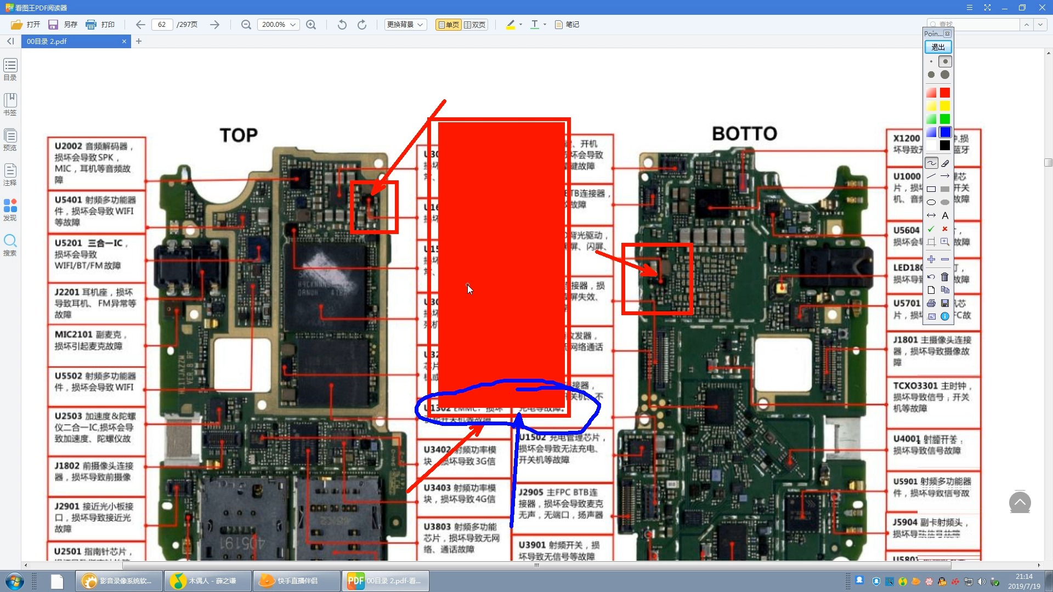Rotate page clockwise

[x=362, y=25]
